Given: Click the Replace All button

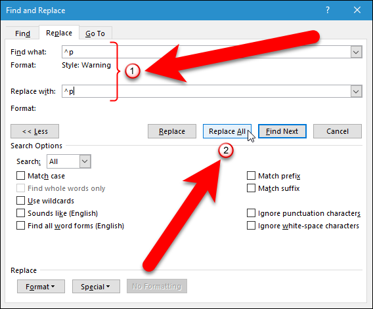Looking at the screenshot, I should 227,131.
